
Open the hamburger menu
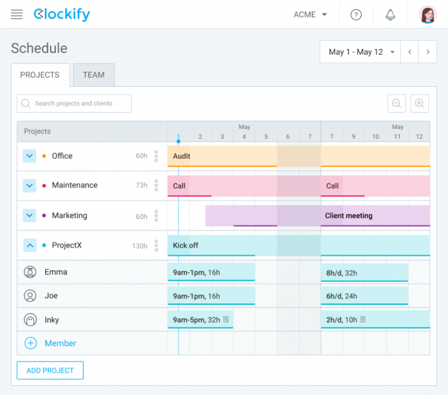click(17, 15)
